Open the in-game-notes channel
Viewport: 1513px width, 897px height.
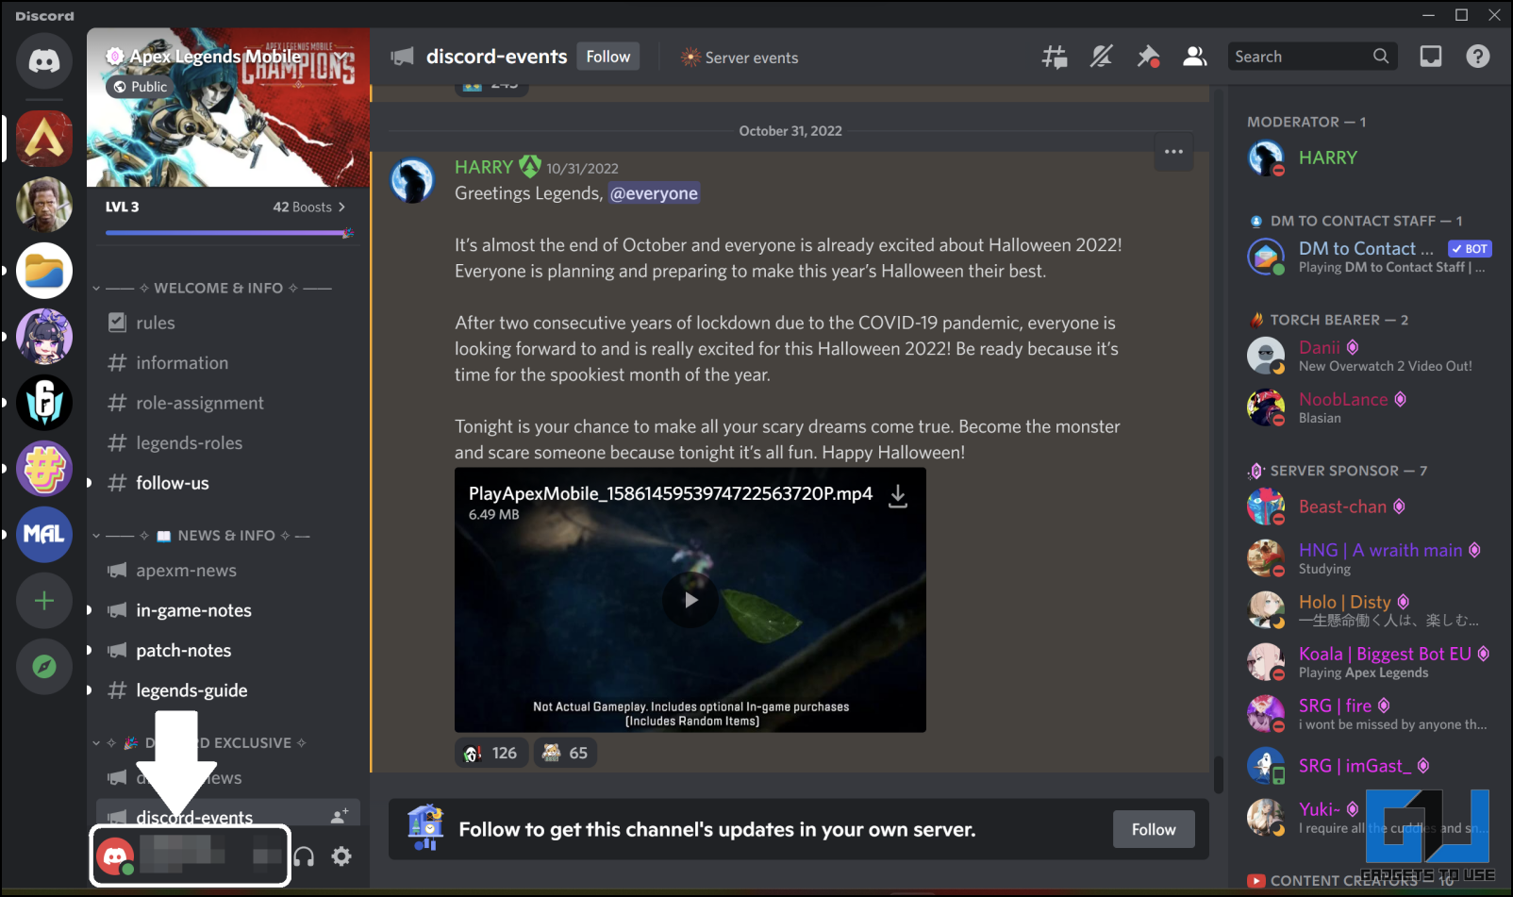(227, 610)
